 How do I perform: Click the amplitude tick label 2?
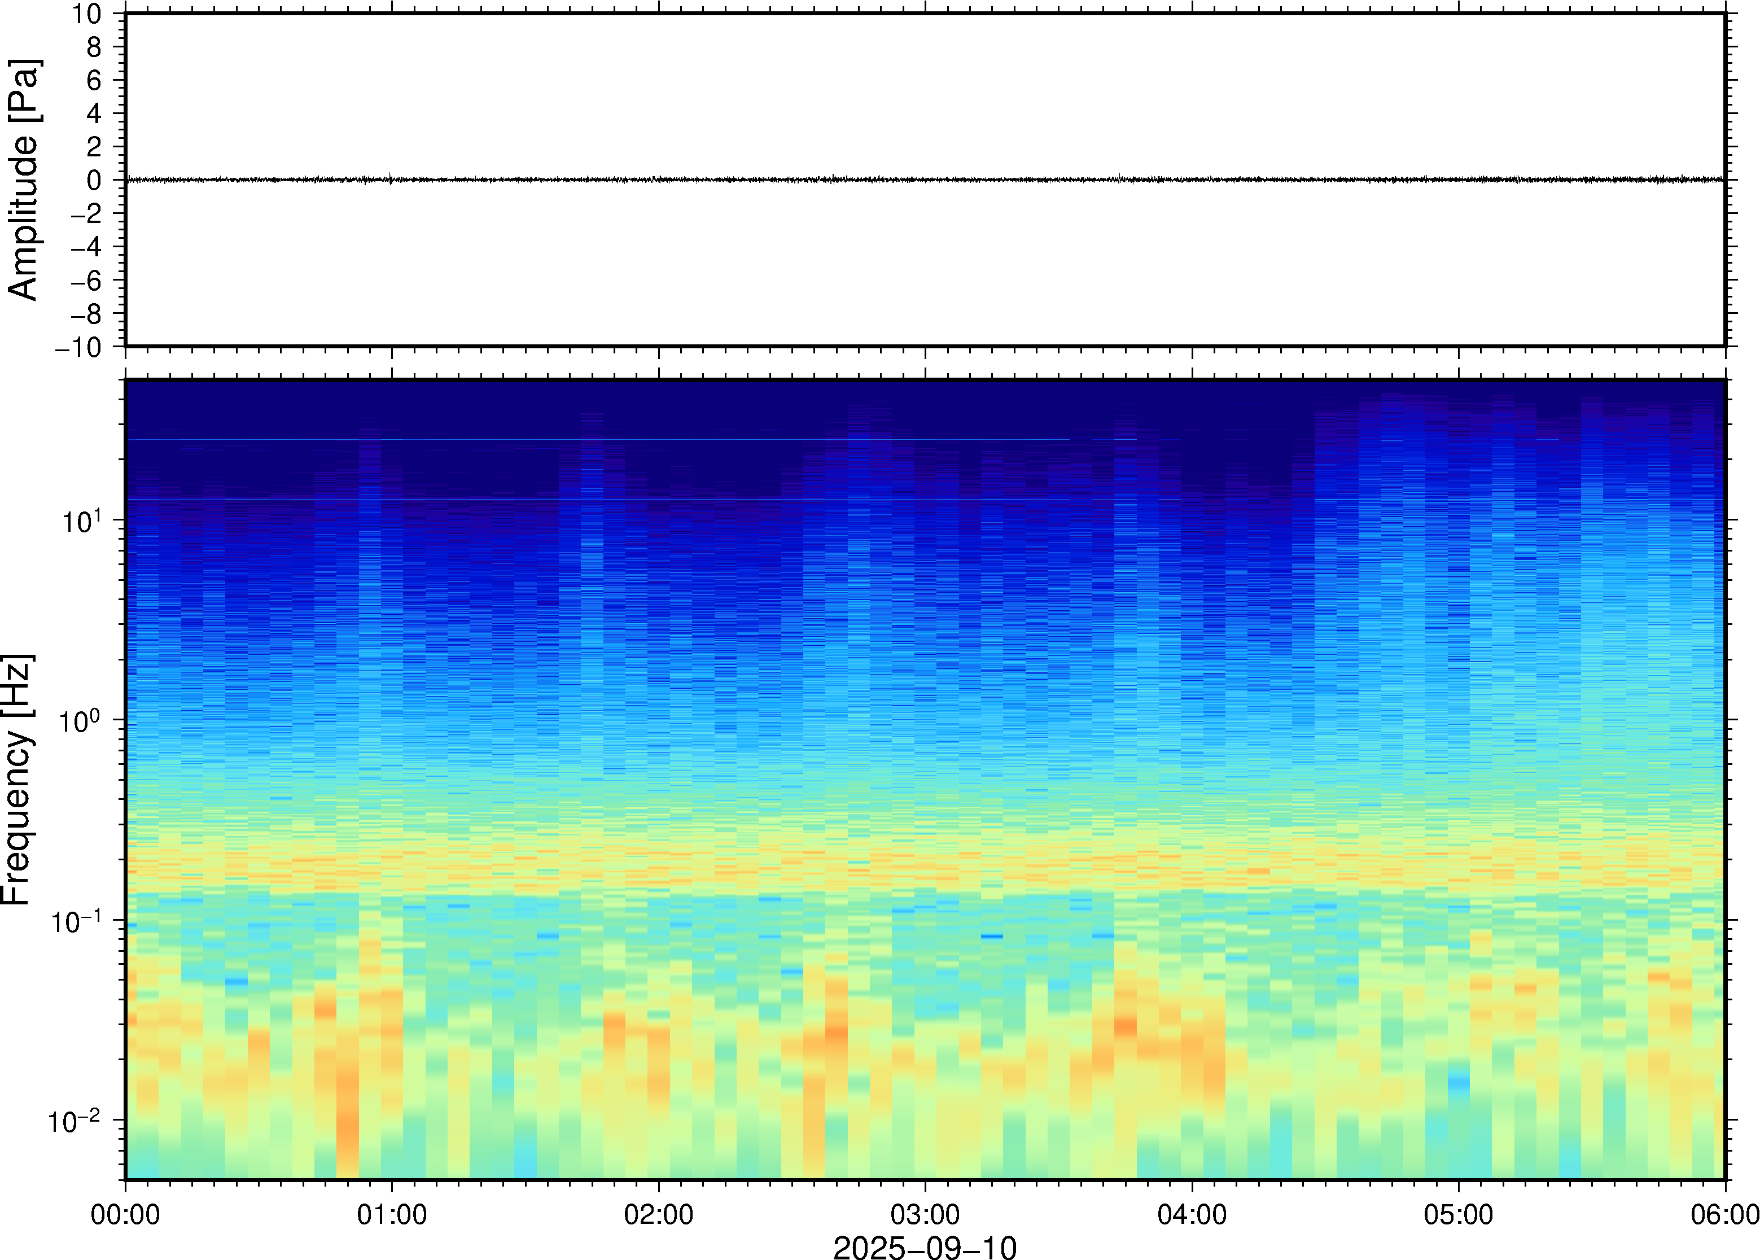(x=94, y=147)
